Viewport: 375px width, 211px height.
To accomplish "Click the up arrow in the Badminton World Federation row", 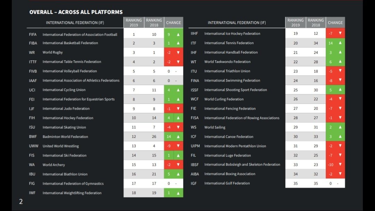I will [178, 137].
